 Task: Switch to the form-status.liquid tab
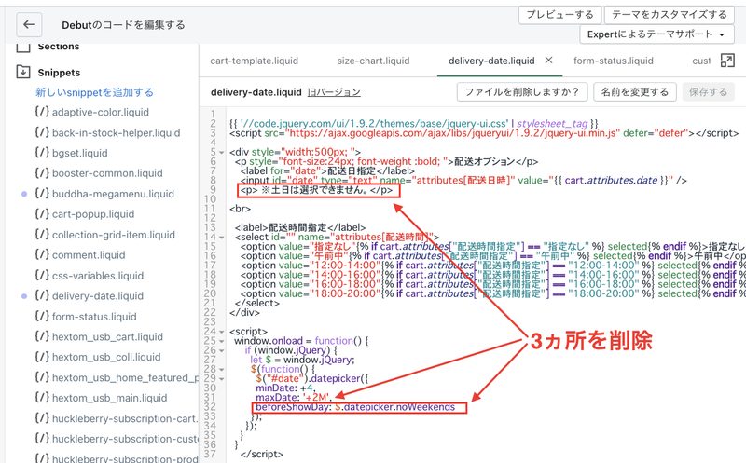coord(614,61)
